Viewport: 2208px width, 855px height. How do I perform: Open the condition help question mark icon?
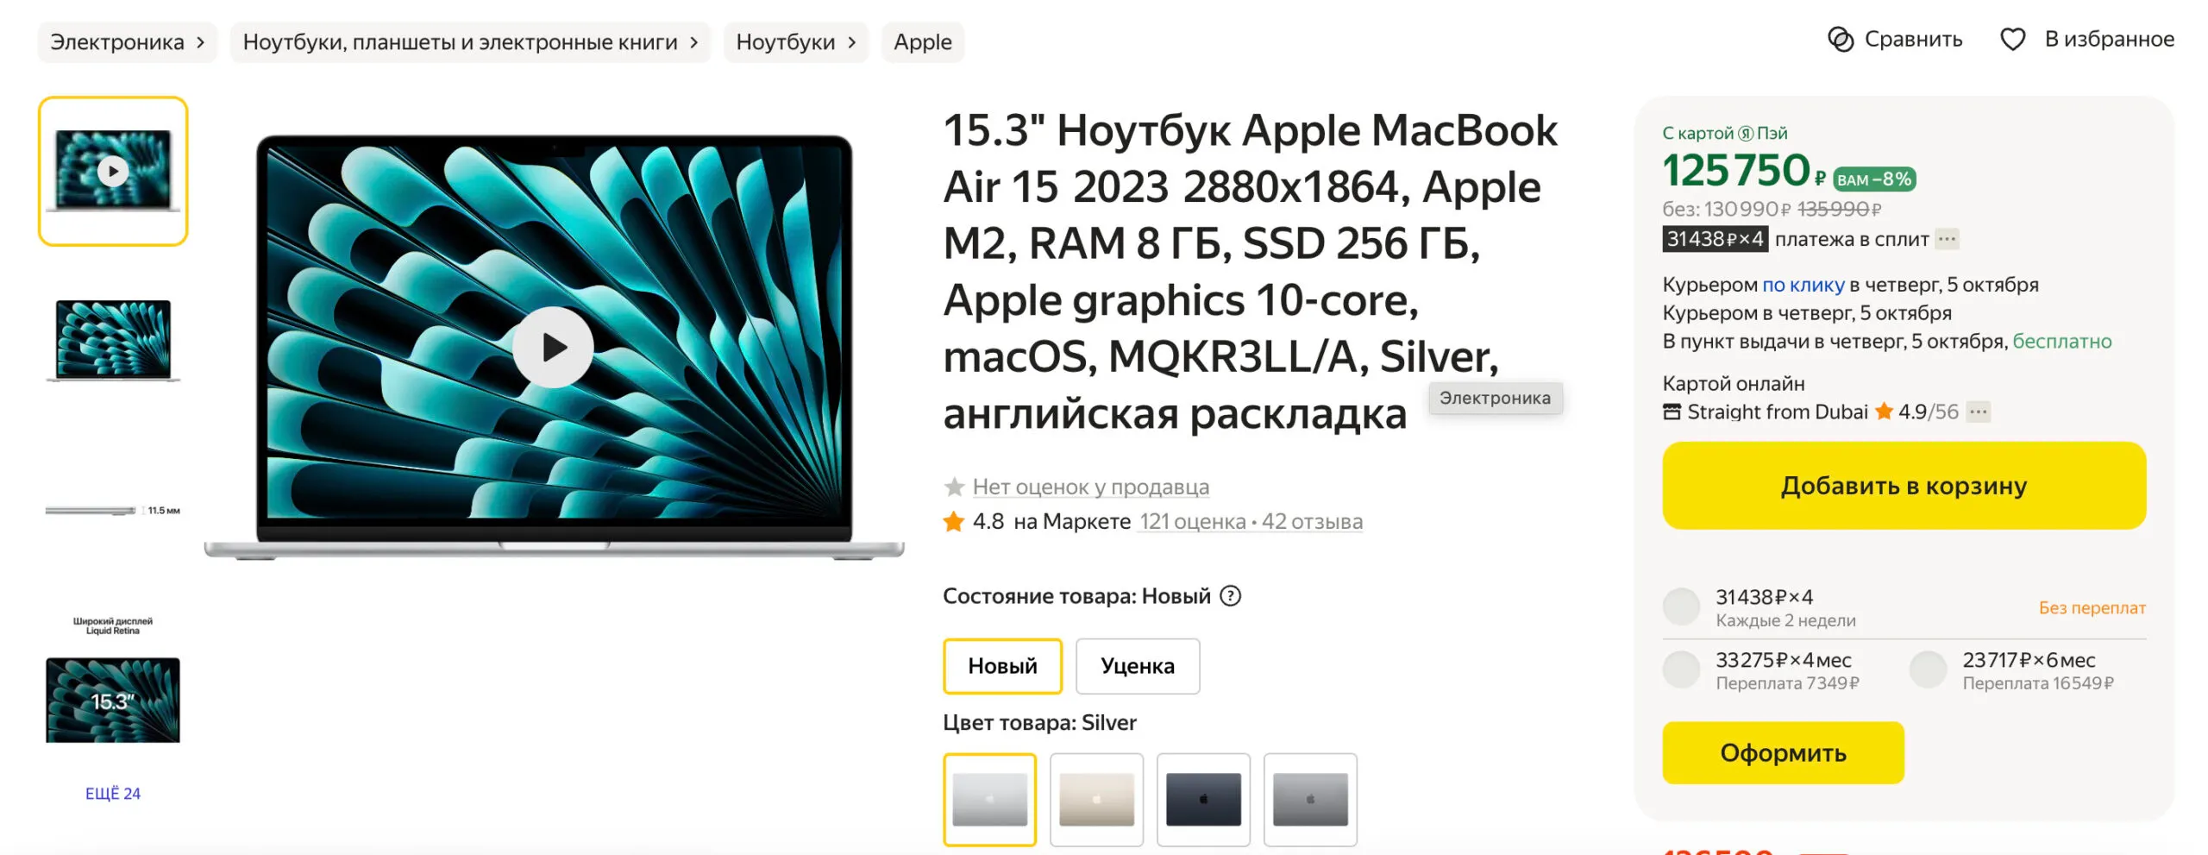[x=1230, y=596]
